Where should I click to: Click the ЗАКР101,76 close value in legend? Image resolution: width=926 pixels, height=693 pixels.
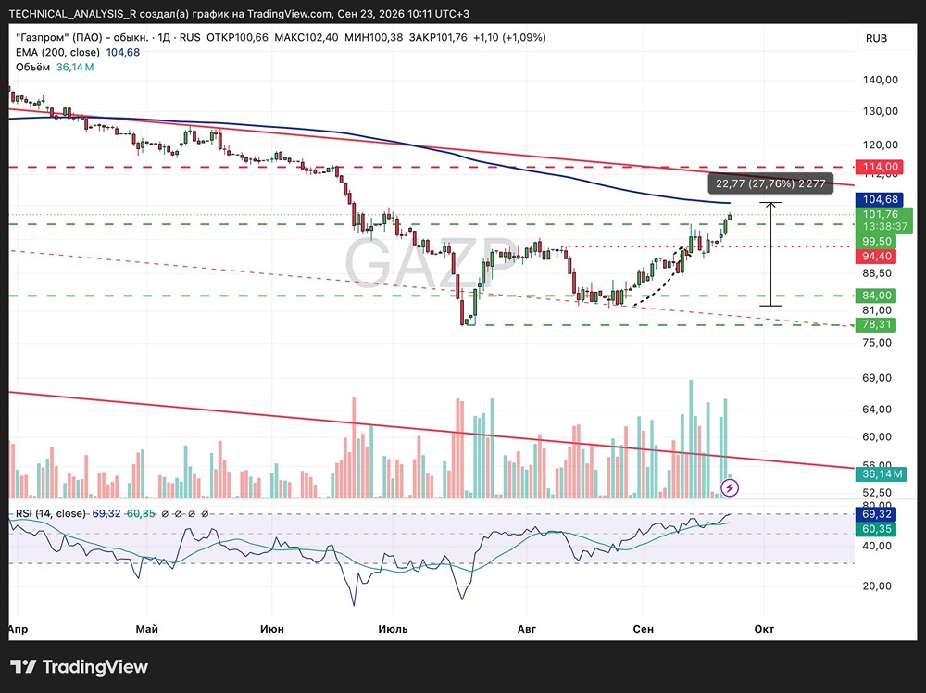point(438,37)
